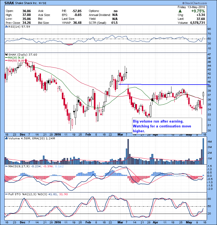Viewport: 217px width, 225px height.
Task: Click the stochastic %D value 31.90
Action: [63, 194]
